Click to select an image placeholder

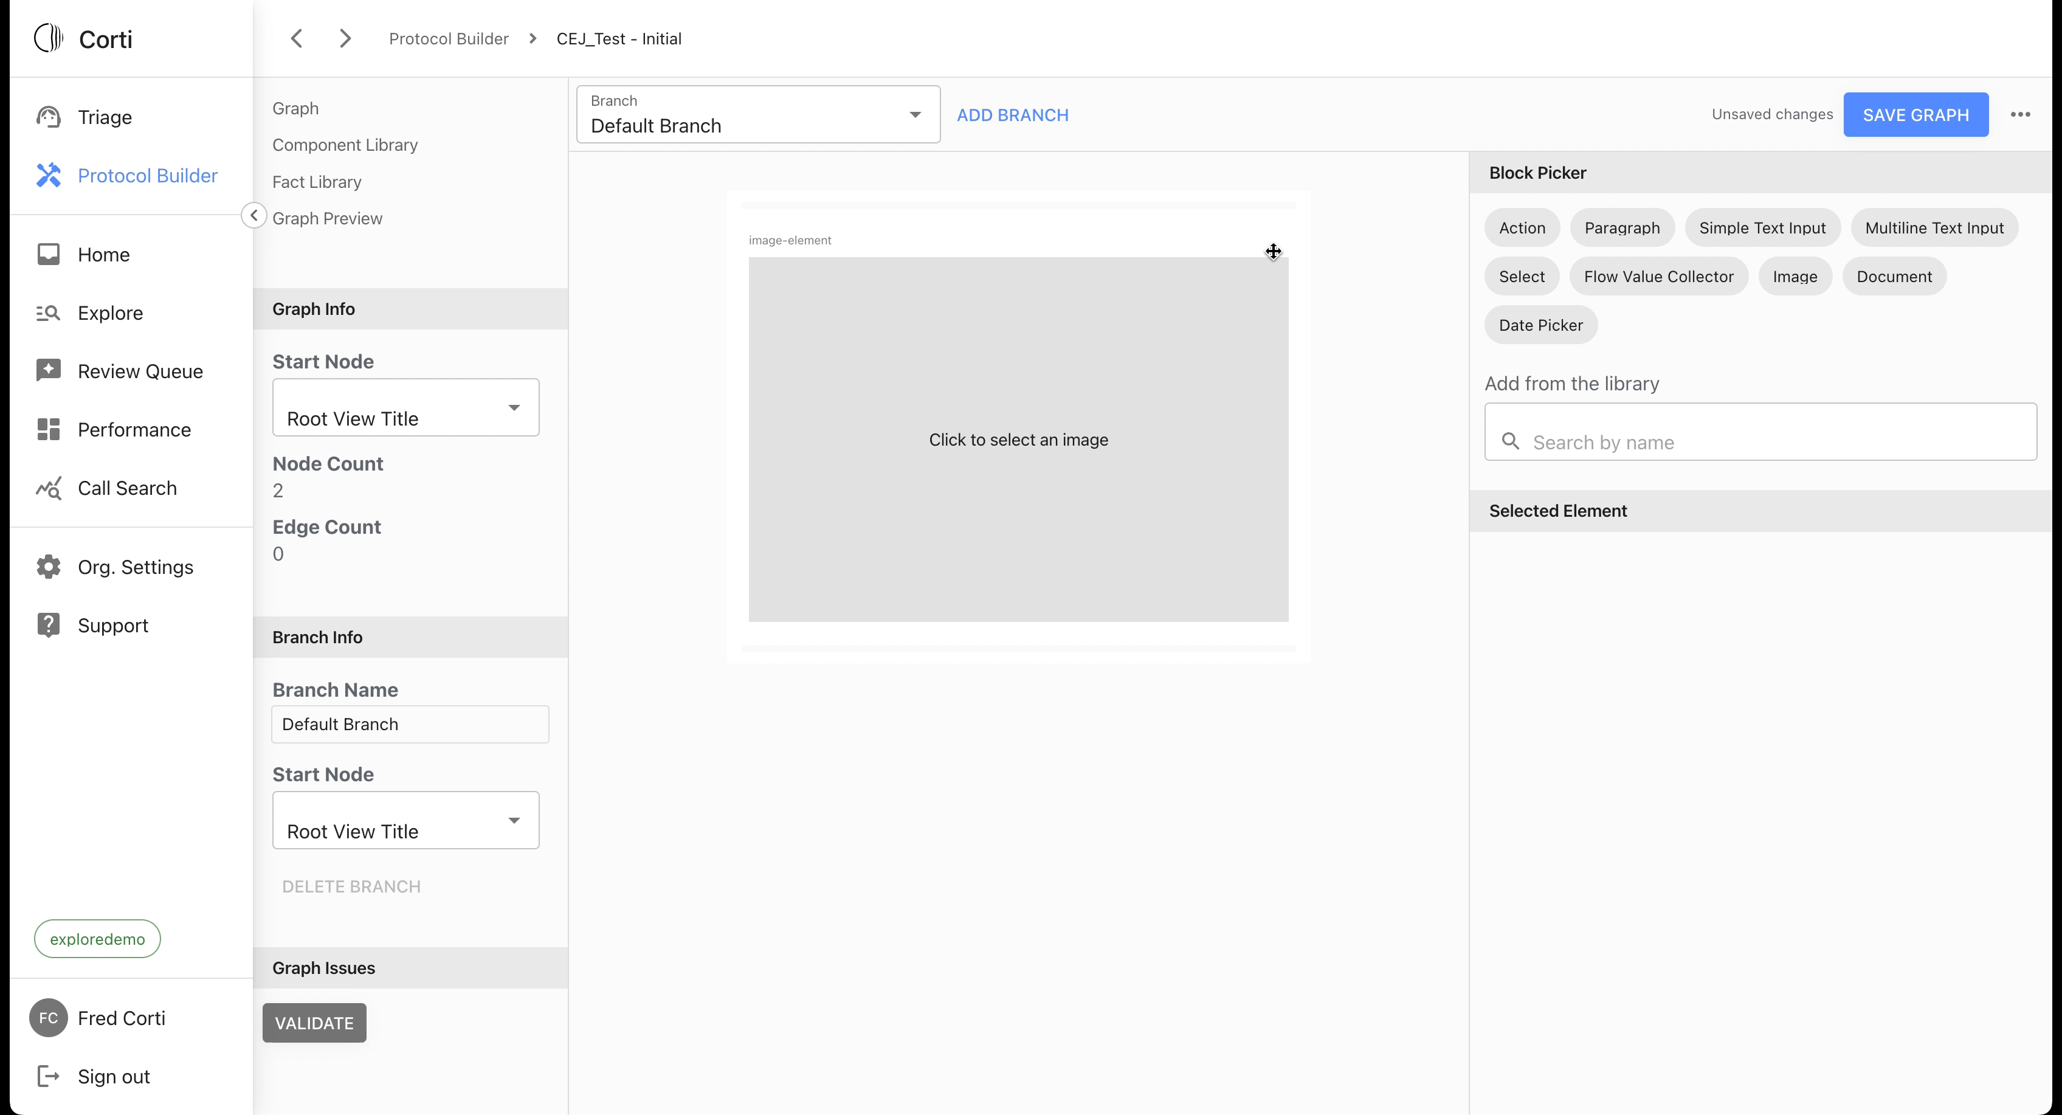(x=1018, y=440)
